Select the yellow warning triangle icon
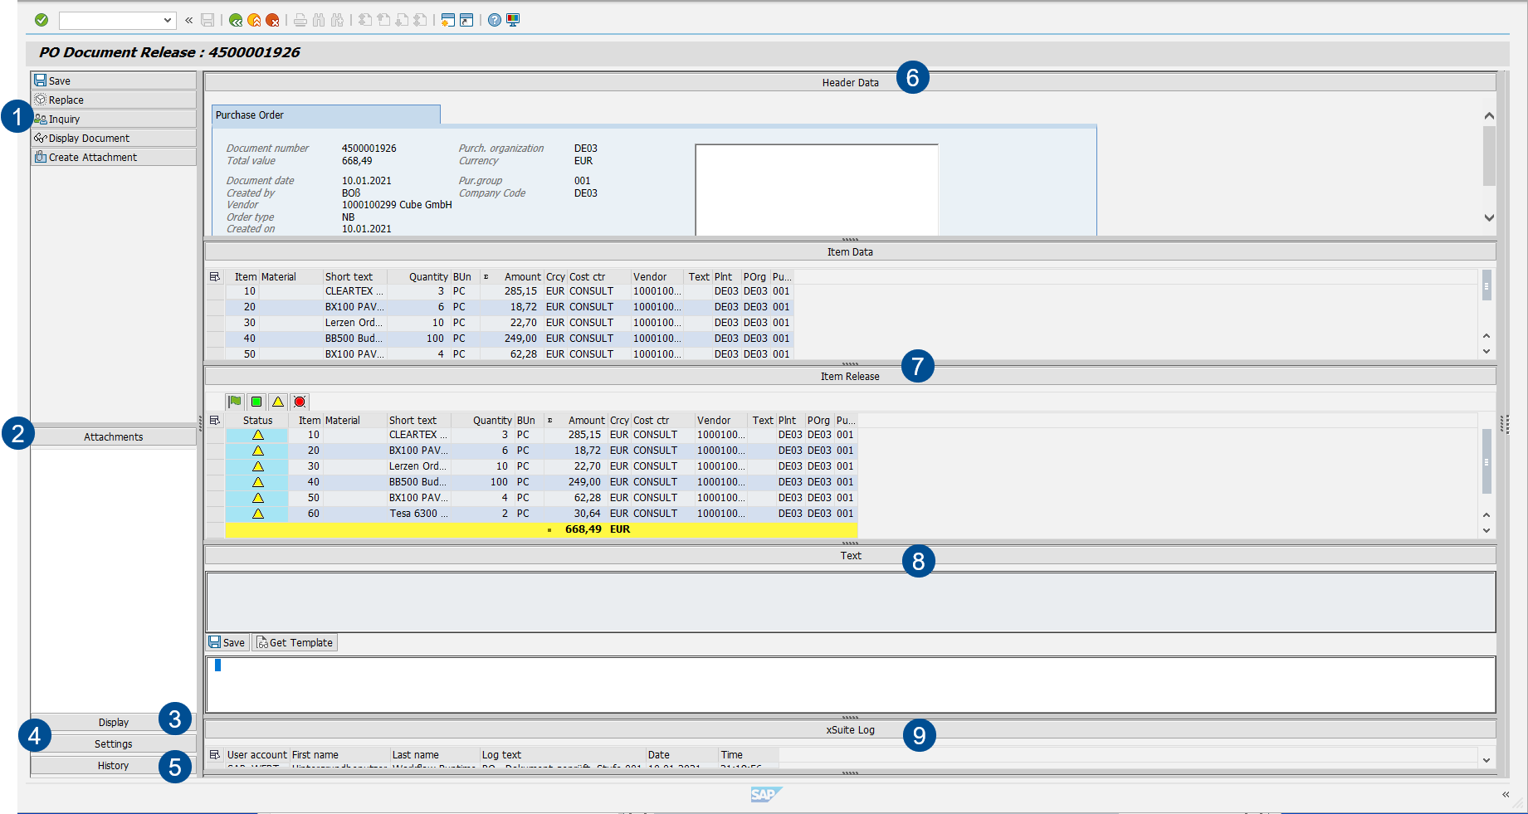1528x814 pixels. 278,402
